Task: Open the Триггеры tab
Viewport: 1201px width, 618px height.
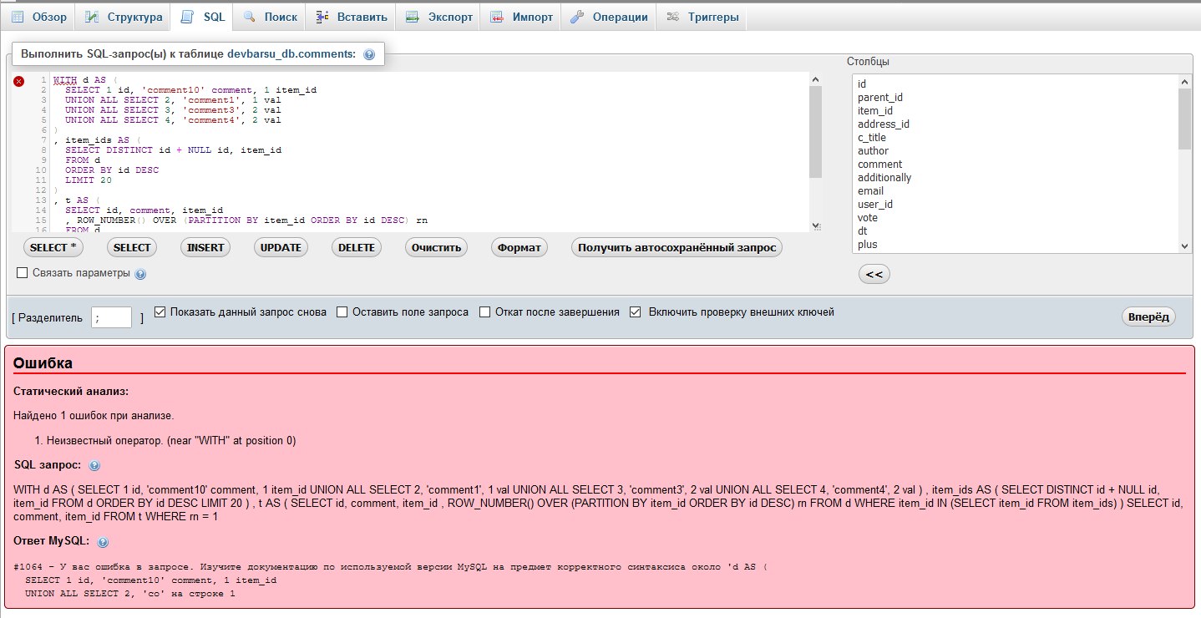Action: (702, 17)
